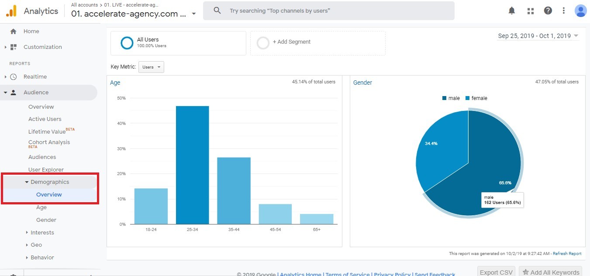The width and height of the screenshot is (590, 276).
Task: Click the user account avatar
Action: click(x=580, y=11)
